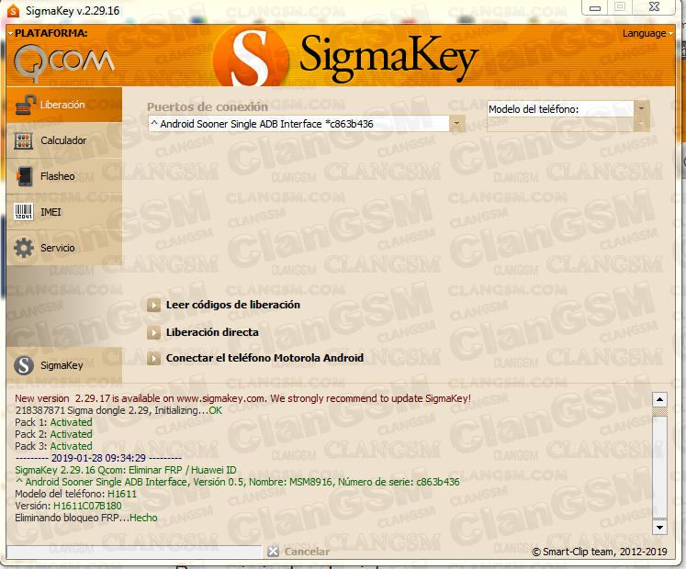Click the log scrollbar down arrow

tap(659, 528)
